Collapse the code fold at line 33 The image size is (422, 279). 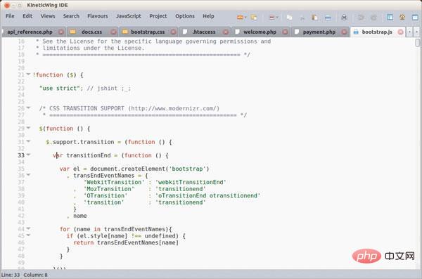point(28,155)
